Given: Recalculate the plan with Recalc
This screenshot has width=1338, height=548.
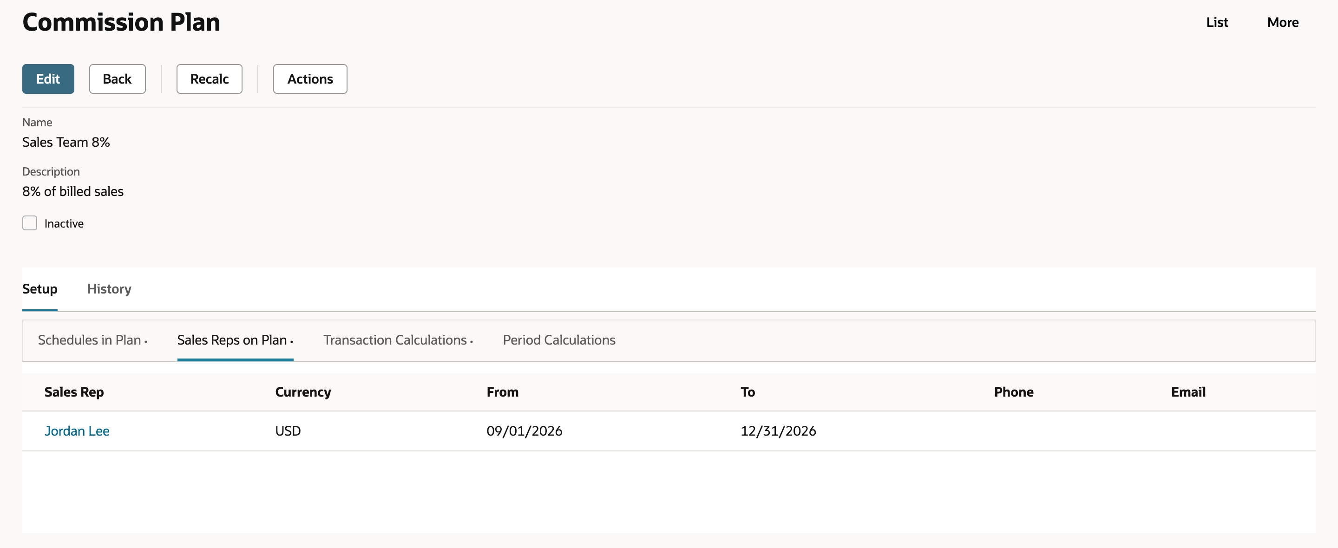Looking at the screenshot, I should 210,79.
